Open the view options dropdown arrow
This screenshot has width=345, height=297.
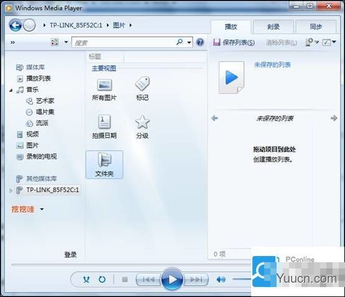click(66, 42)
